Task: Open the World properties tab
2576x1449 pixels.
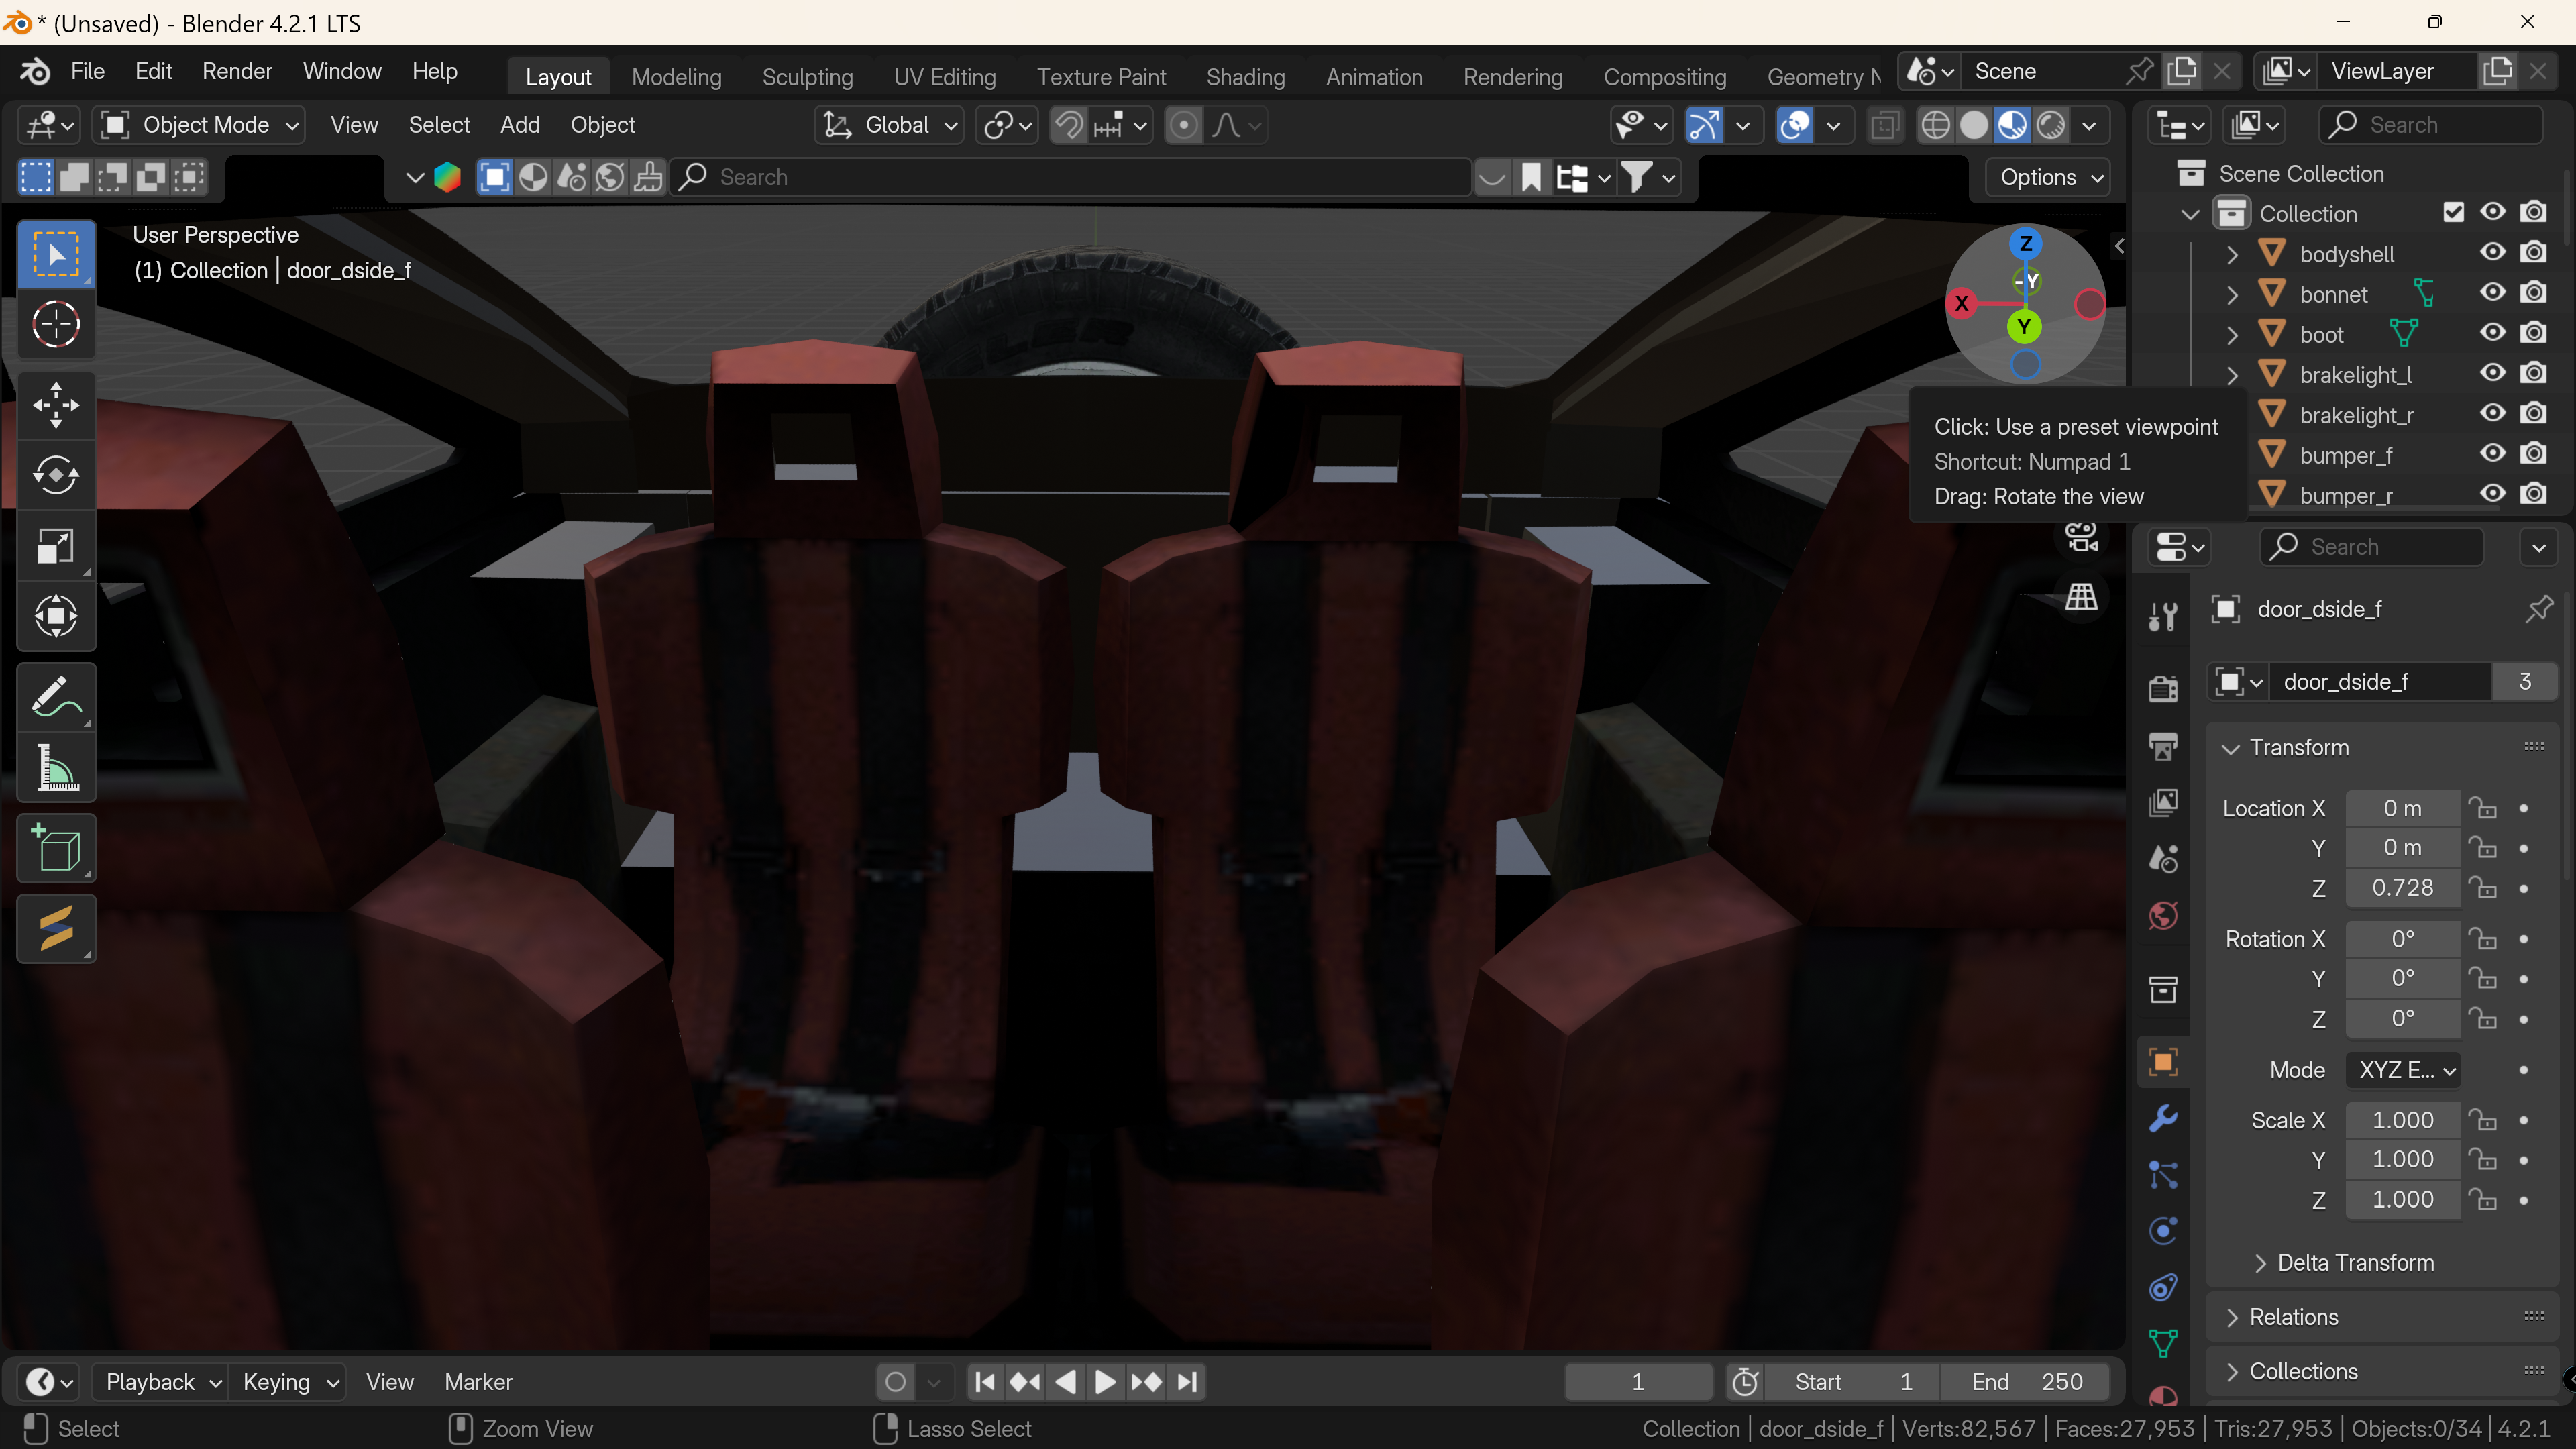Action: tap(2163, 916)
